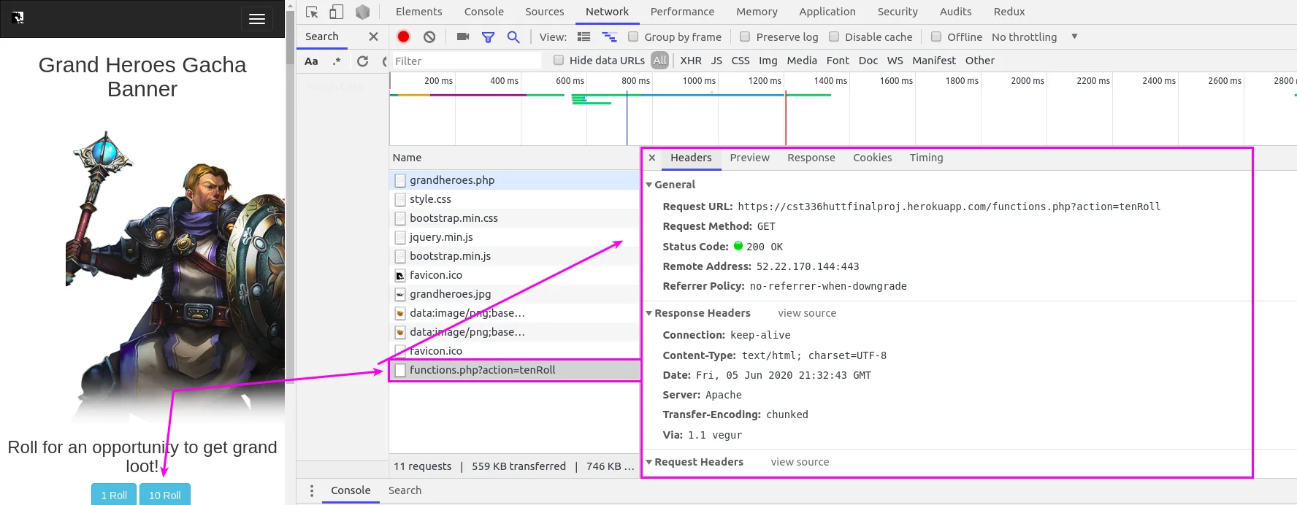Click the capture screenshots camera icon
Image resolution: width=1297 pixels, height=505 pixels.
(x=462, y=36)
